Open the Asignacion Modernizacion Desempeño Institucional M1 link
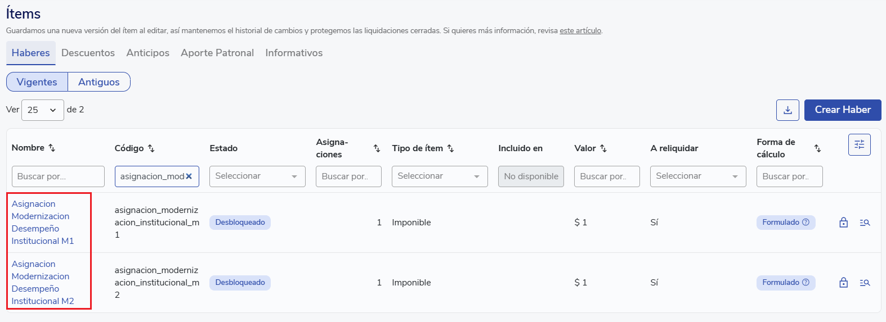This screenshot has width=886, height=322. 43,223
